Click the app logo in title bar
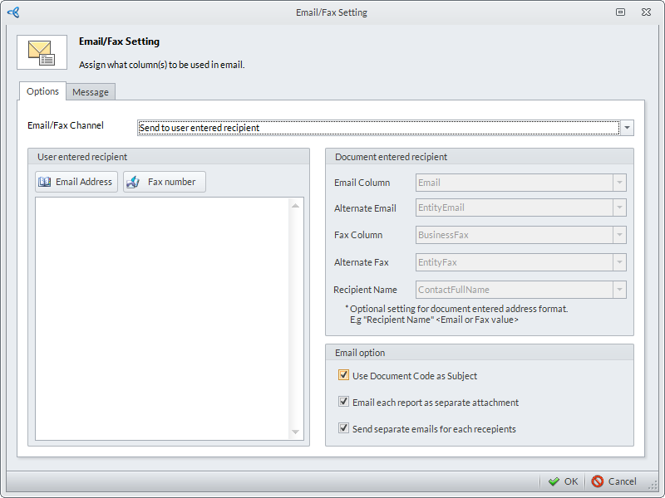This screenshot has height=498, width=665. [12, 12]
